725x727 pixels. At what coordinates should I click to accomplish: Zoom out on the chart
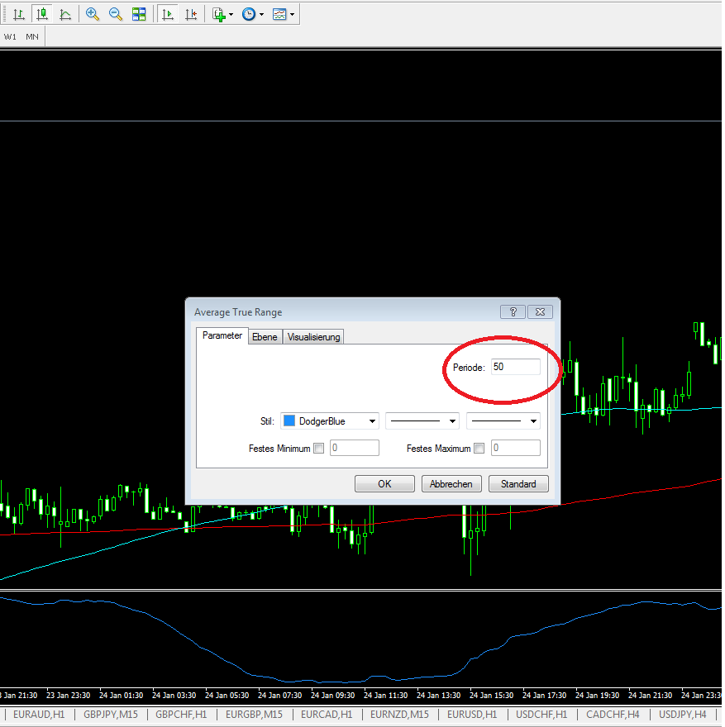tap(116, 14)
